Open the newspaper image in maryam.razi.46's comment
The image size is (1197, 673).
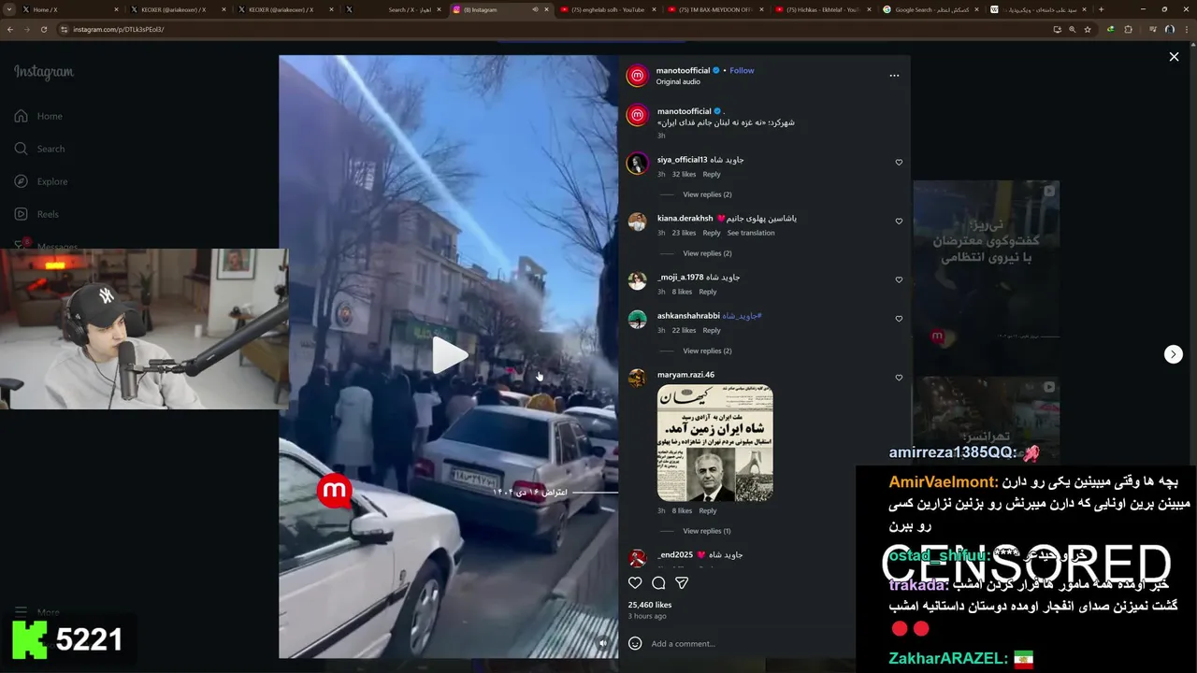tap(714, 442)
